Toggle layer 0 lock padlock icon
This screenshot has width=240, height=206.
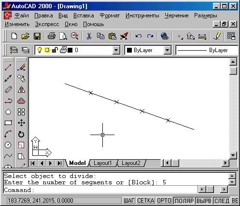tap(55, 50)
